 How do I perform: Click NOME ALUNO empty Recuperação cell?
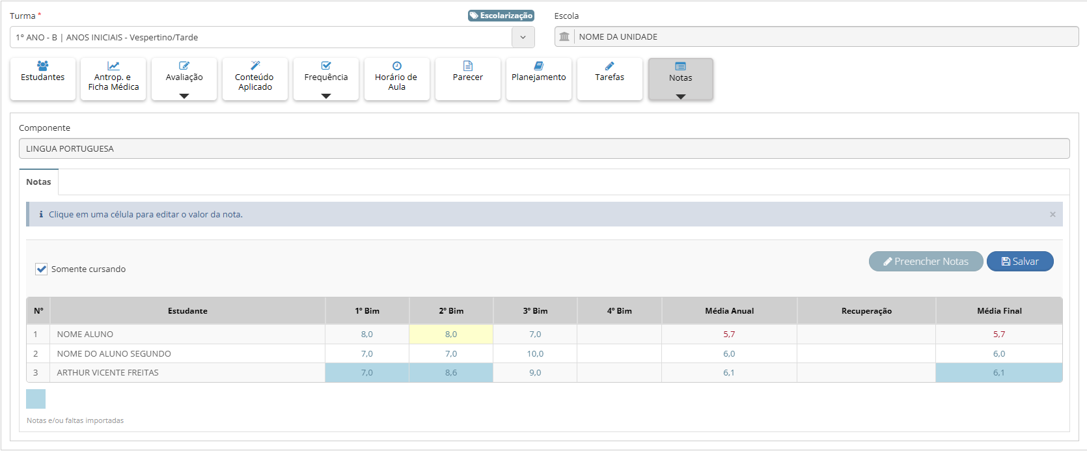pos(866,335)
